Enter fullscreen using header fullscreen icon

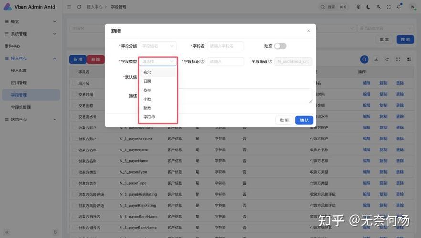389,7
